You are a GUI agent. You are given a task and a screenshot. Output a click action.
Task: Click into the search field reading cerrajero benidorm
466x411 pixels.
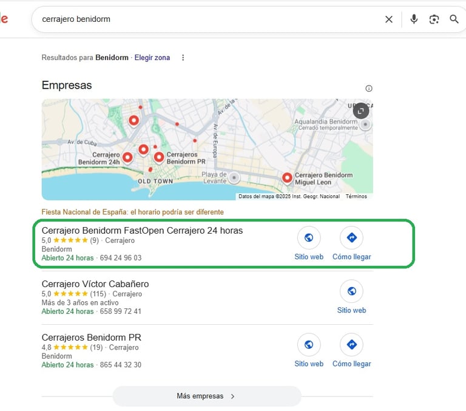[208, 19]
